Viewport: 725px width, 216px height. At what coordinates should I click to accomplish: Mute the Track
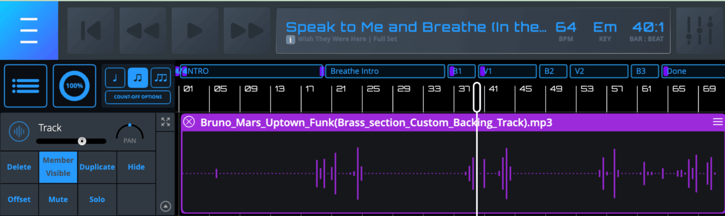(58, 199)
